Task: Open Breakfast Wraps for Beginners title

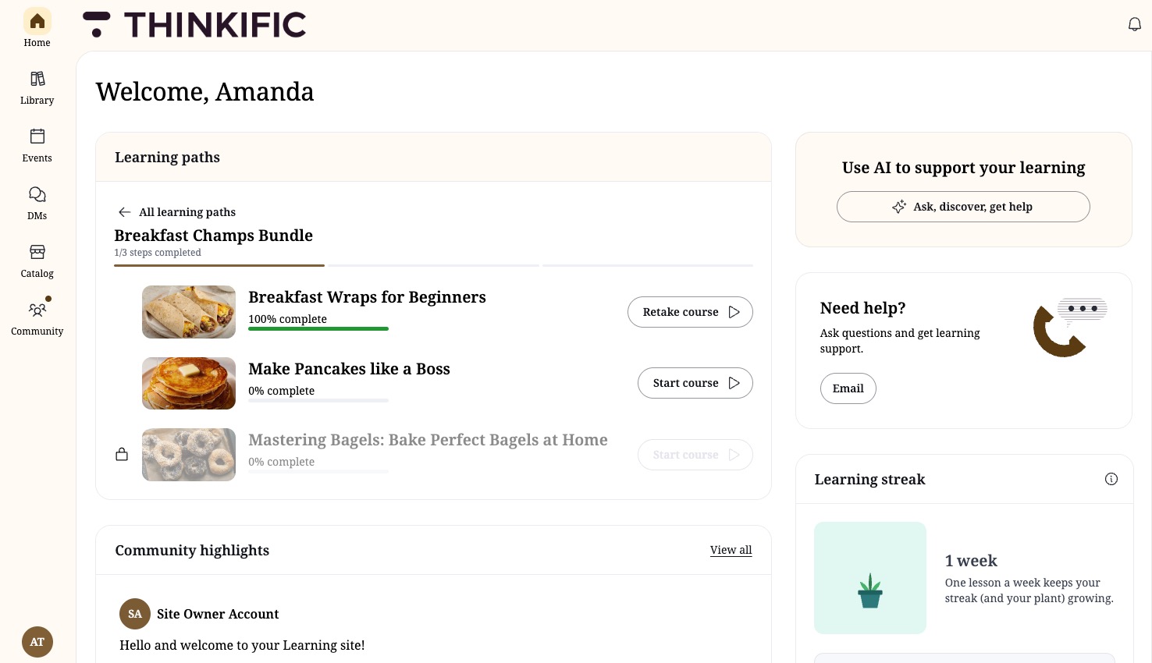Action: point(367,297)
